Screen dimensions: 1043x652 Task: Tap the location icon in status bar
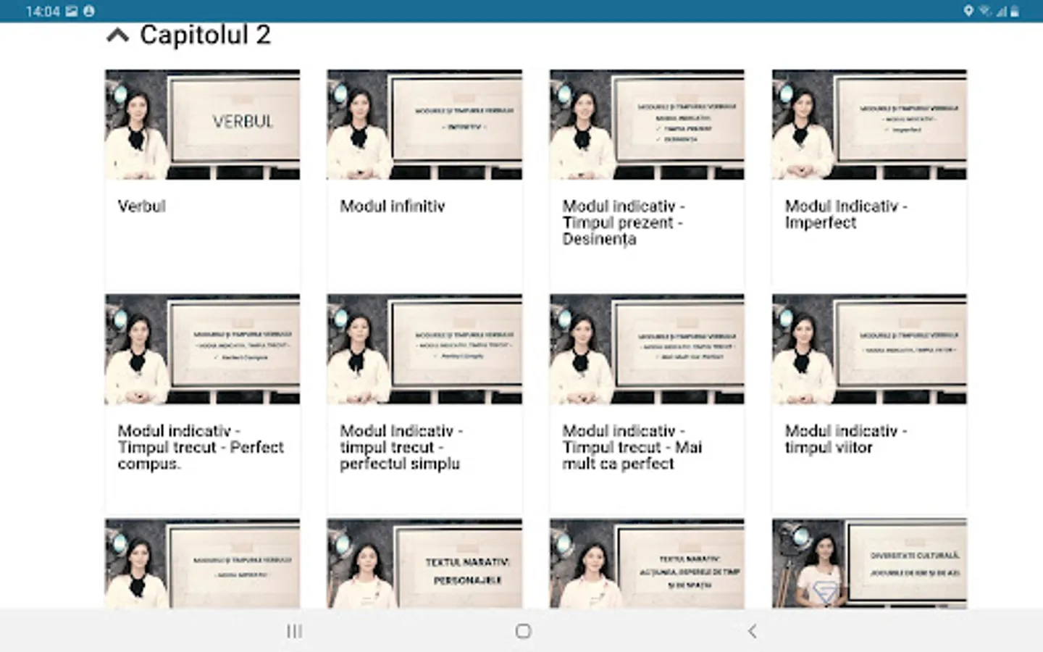(968, 11)
